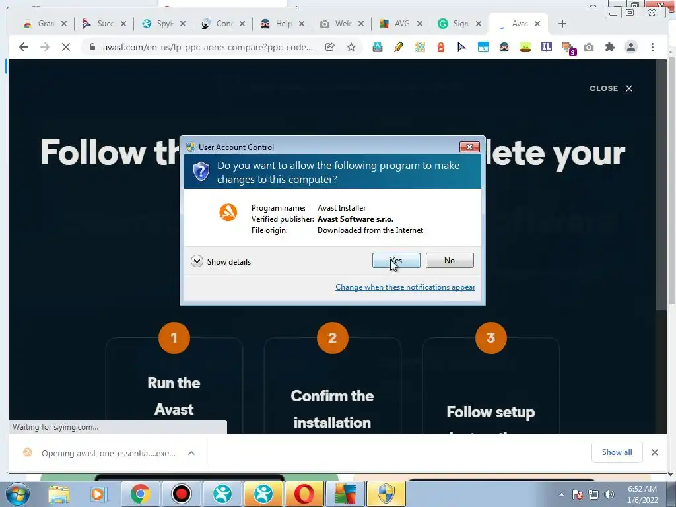This screenshot has width=676, height=507.
Task: Open Opera from the taskbar
Action: tap(304, 494)
